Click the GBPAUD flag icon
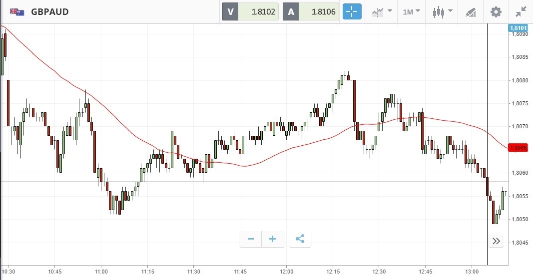This screenshot has height=280, width=533. [17, 11]
